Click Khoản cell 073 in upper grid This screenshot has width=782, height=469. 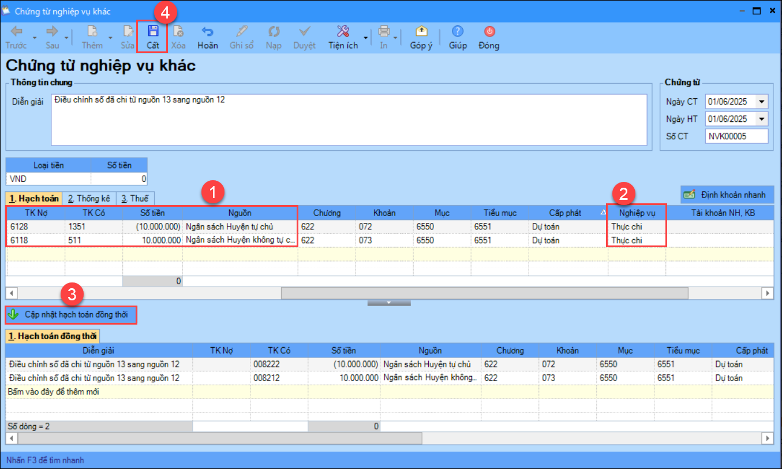[384, 240]
